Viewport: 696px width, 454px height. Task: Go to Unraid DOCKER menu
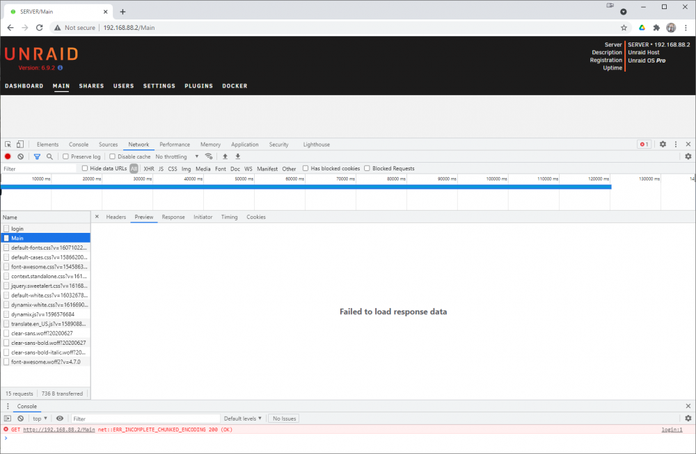pos(235,86)
